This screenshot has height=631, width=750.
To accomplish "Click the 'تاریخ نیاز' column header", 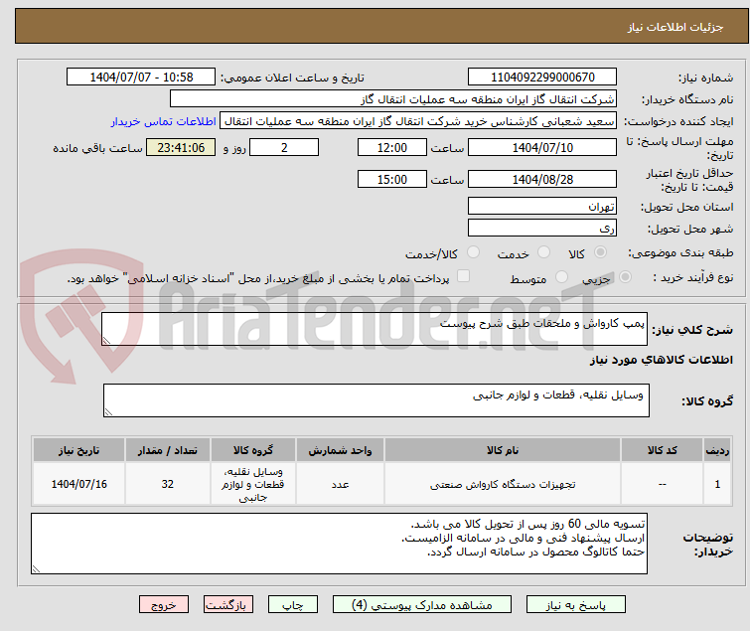I will click(78, 450).
